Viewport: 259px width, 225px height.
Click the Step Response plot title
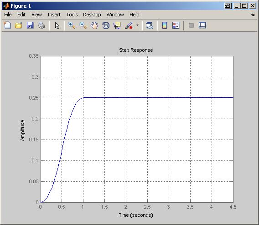[x=136, y=50]
